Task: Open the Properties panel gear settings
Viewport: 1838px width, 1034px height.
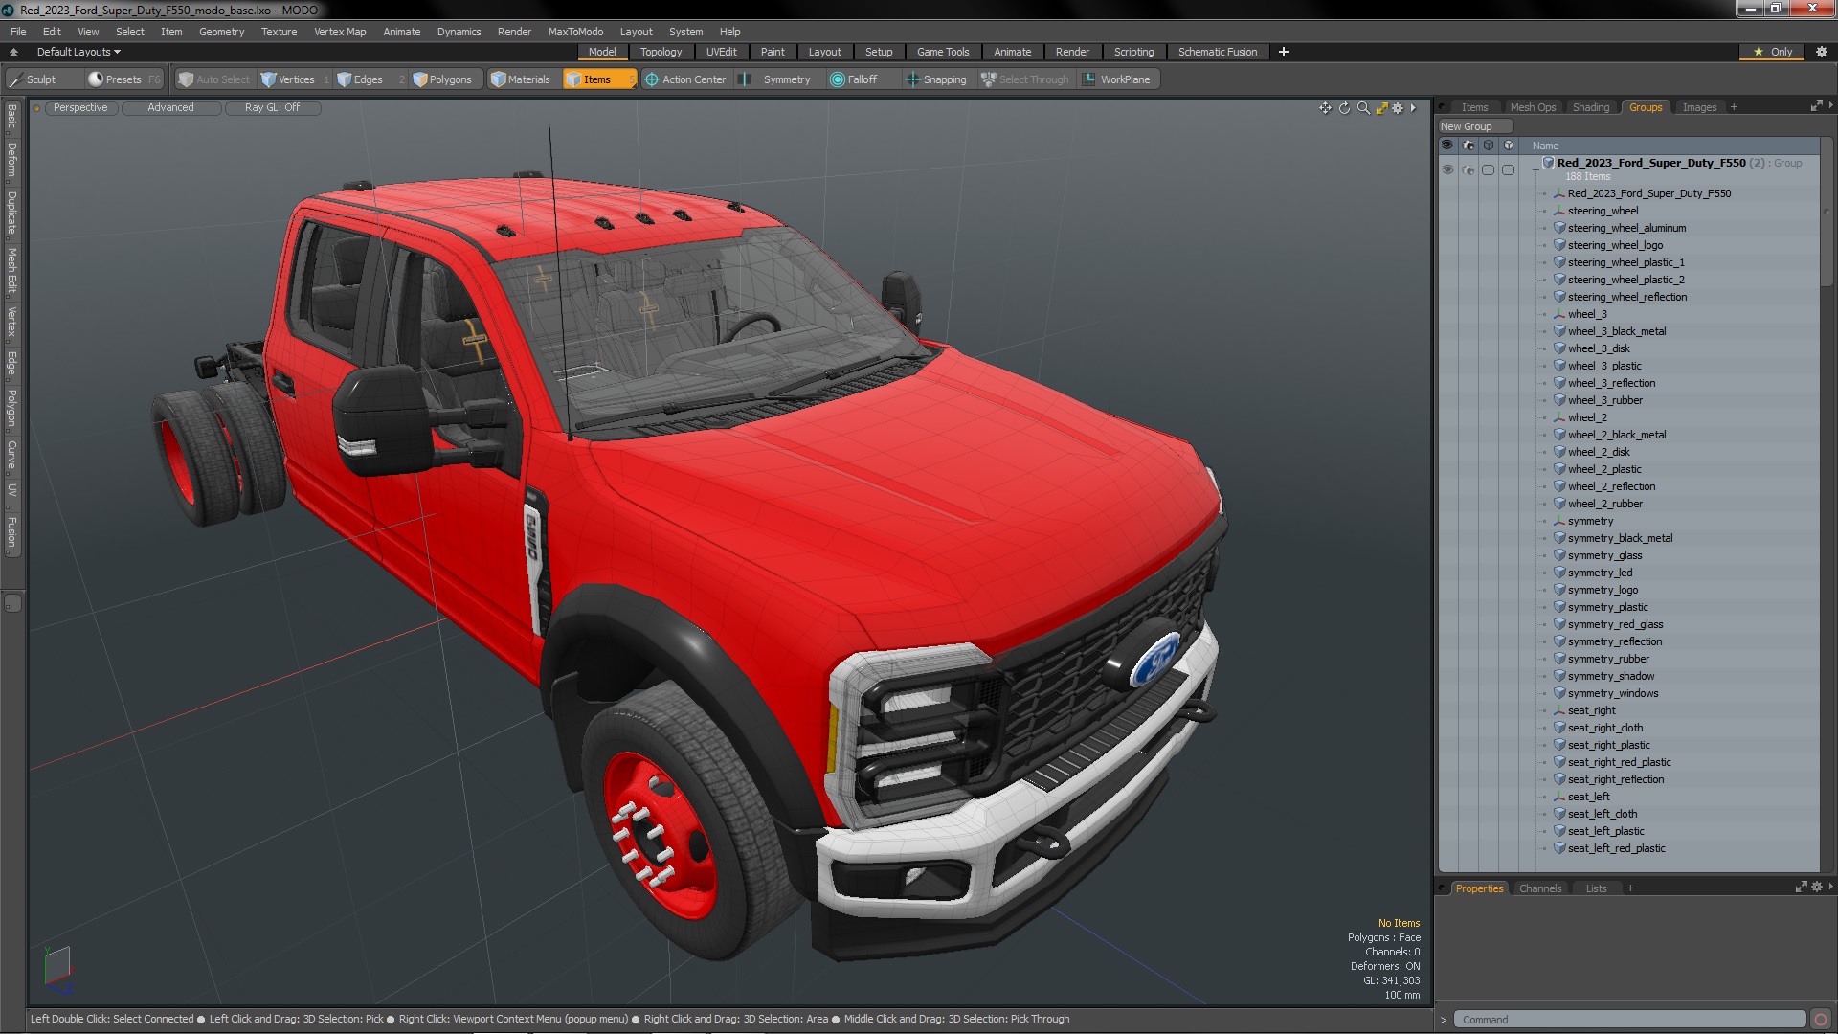Action: (x=1816, y=888)
